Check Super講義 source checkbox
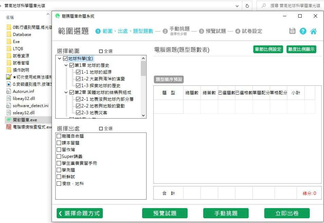 (59, 156)
